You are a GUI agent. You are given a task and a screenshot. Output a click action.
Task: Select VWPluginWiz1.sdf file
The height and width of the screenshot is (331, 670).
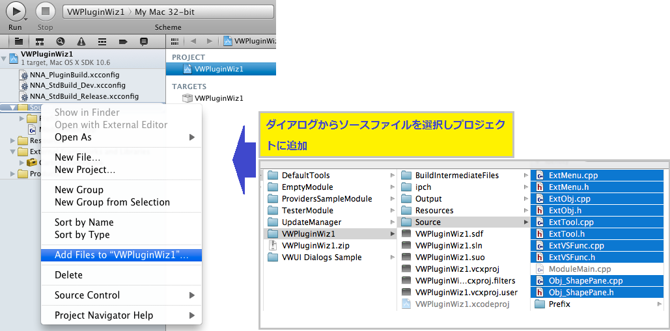(x=464, y=233)
